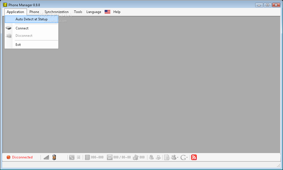Screen dimensions: 283x170
Task: Click the 000~000 phonebook count text
Action: click(97, 157)
